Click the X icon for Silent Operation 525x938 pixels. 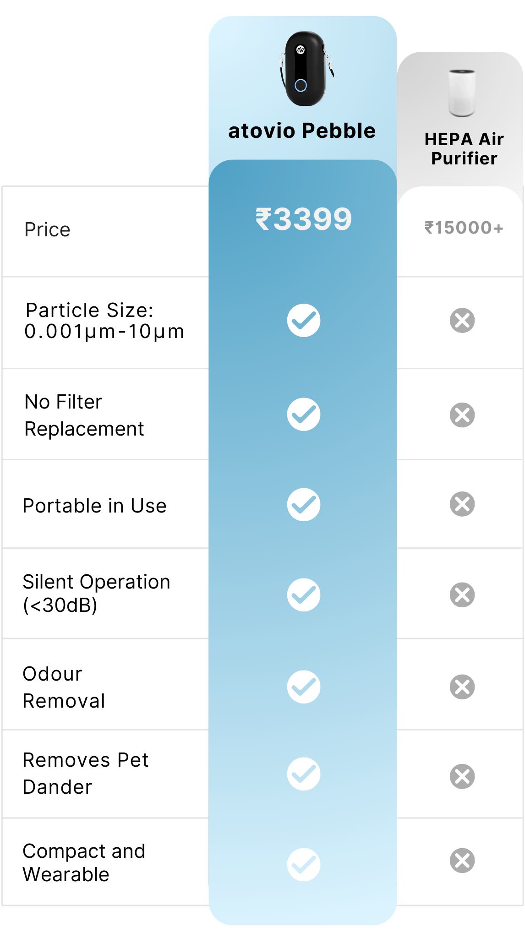pyautogui.click(x=462, y=595)
